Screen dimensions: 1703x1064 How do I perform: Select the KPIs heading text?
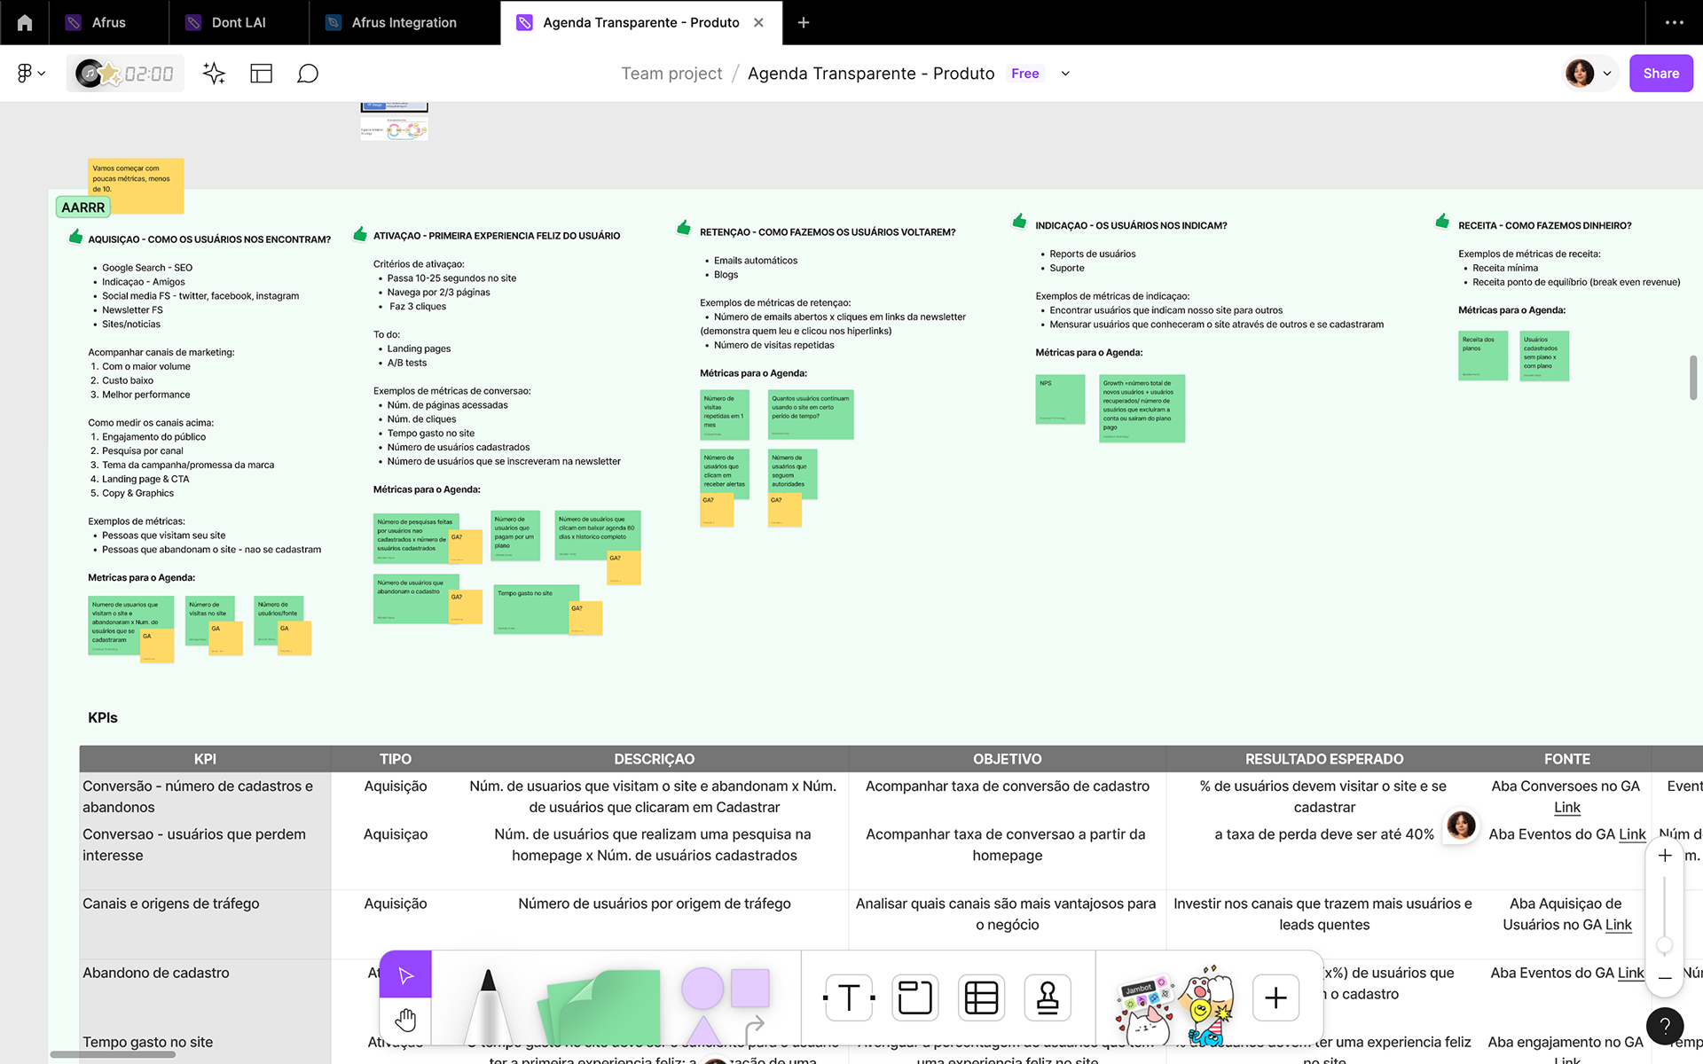103,717
